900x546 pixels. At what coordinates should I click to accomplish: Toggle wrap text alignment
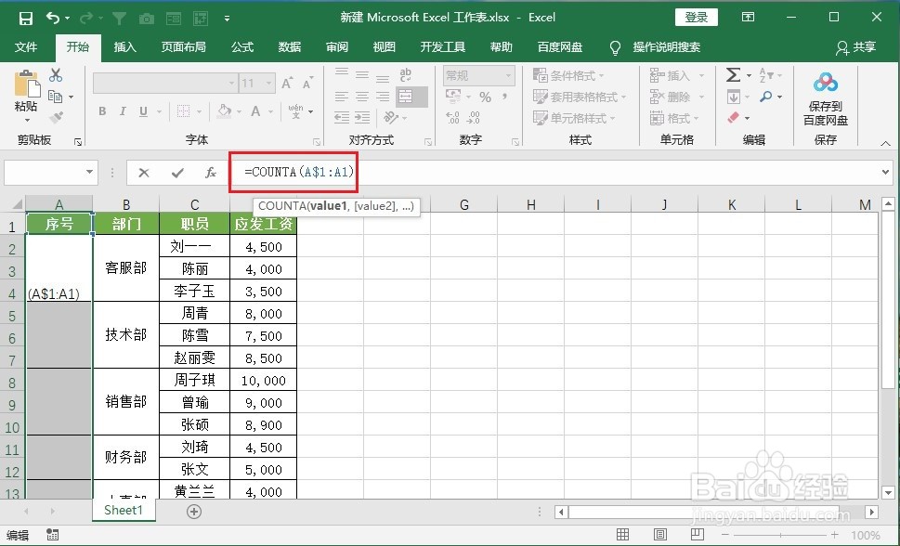406,75
